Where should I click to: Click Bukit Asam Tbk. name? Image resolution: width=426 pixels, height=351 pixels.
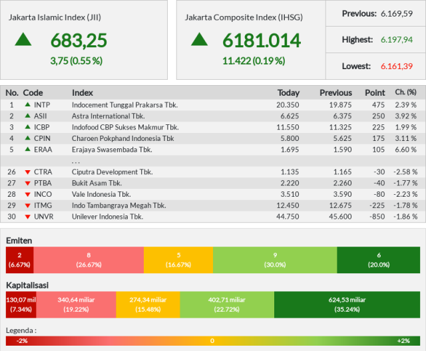[97, 183]
